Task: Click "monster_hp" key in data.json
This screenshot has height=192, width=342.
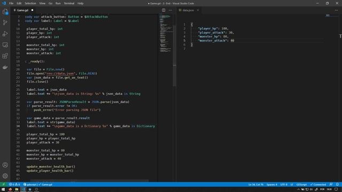Action: (x=209, y=37)
